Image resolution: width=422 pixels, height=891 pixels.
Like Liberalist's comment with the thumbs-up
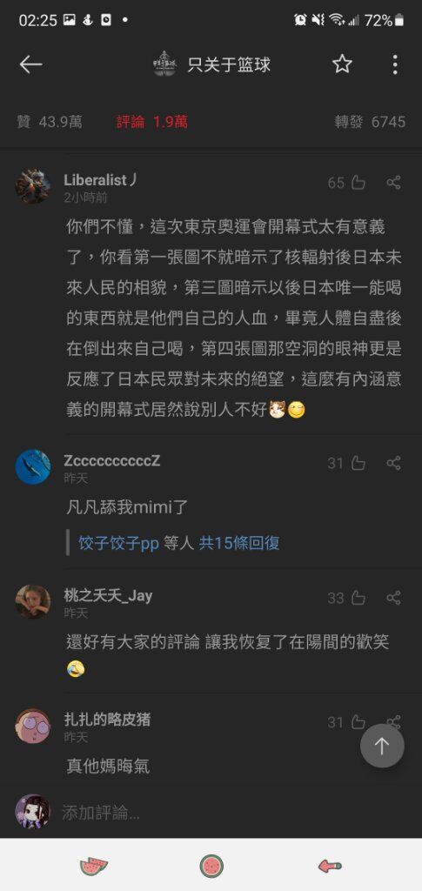pos(358,183)
